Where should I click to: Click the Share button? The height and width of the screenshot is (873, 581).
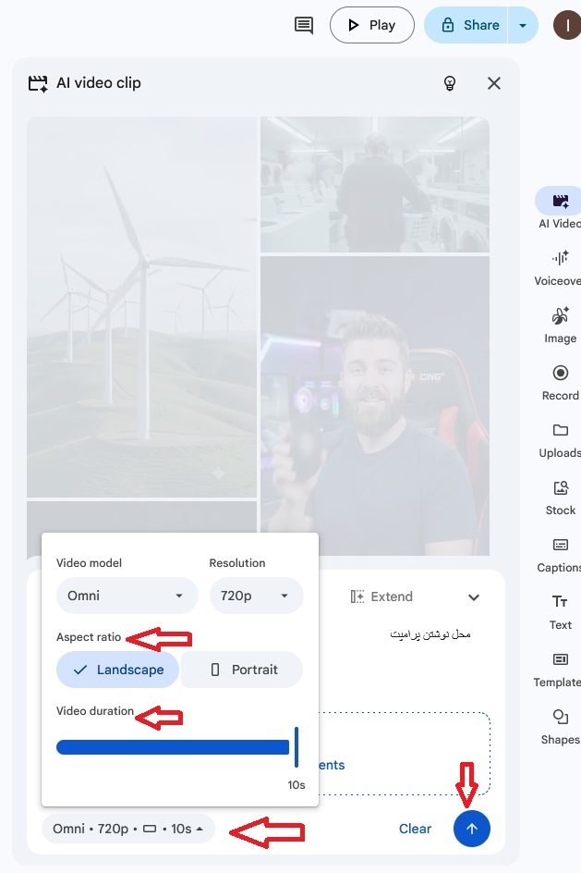[x=466, y=25]
